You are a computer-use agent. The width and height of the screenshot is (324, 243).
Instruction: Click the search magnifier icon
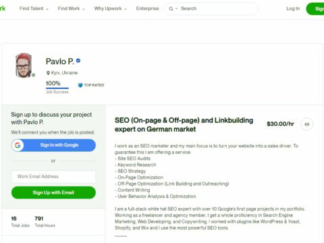point(171,9)
